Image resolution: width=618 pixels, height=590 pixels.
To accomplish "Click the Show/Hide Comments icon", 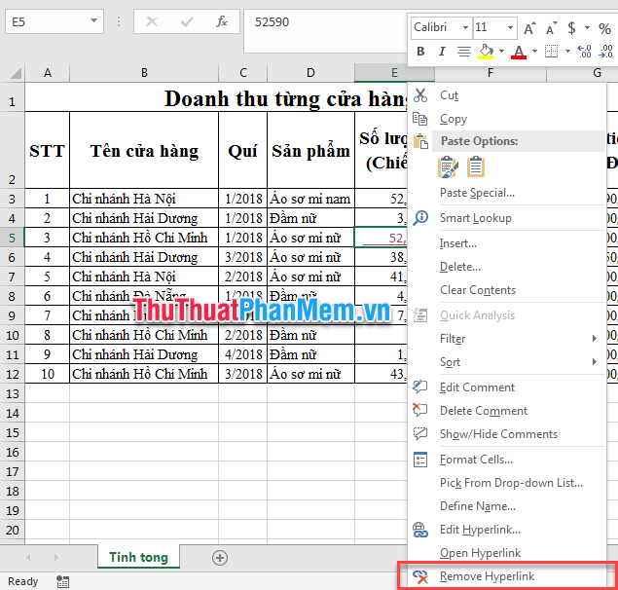I will pos(420,434).
